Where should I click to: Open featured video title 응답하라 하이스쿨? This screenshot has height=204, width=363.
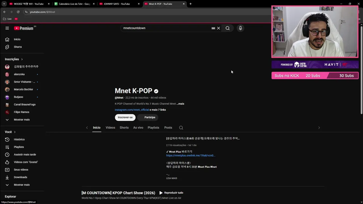pyautogui.click(x=203, y=139)
